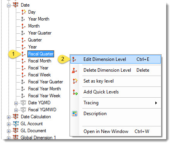Select the GL Document label

(33, 131)
